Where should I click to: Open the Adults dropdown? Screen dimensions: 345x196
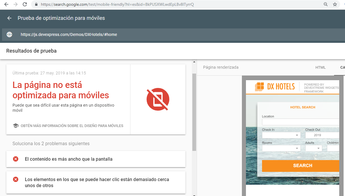pyautogui.click(x=314, y=148)
